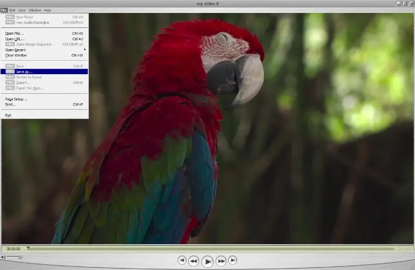Click the highlighted Save As... entry
Viewport: 415px width, 270px height.
[x=45, y=72]
